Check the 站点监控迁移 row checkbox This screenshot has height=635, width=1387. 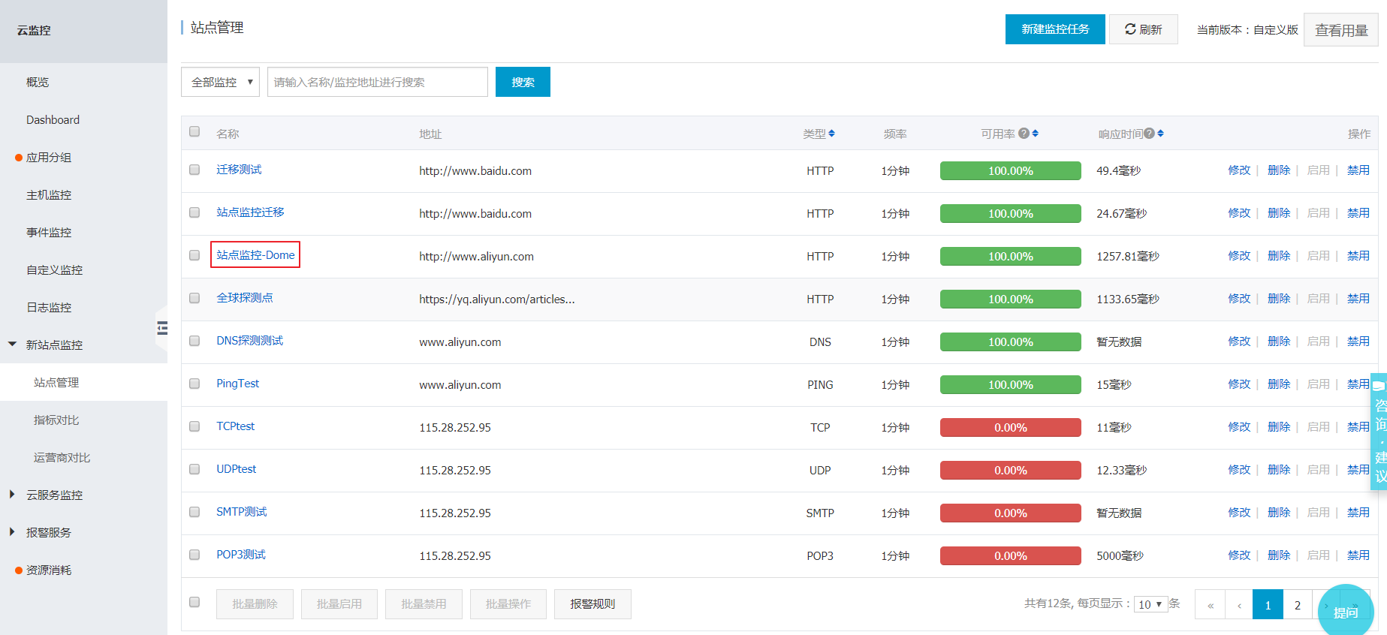coord(194,212)
